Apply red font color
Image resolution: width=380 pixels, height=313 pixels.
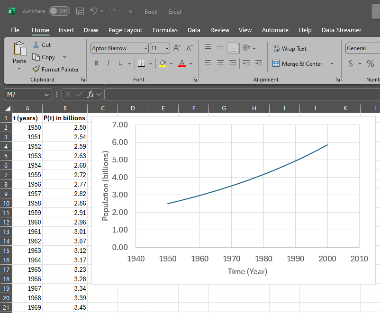(182, 63)
